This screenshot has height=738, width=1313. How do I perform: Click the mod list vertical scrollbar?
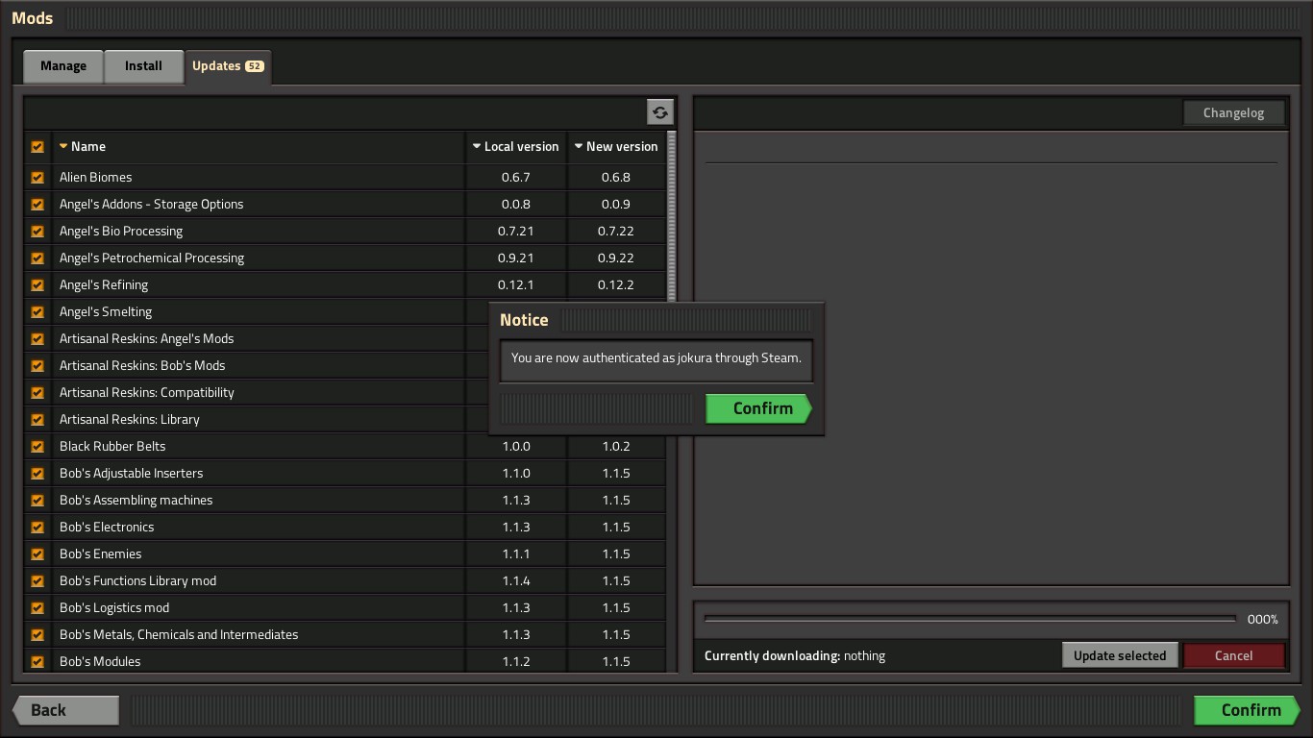tap(672, 216)
